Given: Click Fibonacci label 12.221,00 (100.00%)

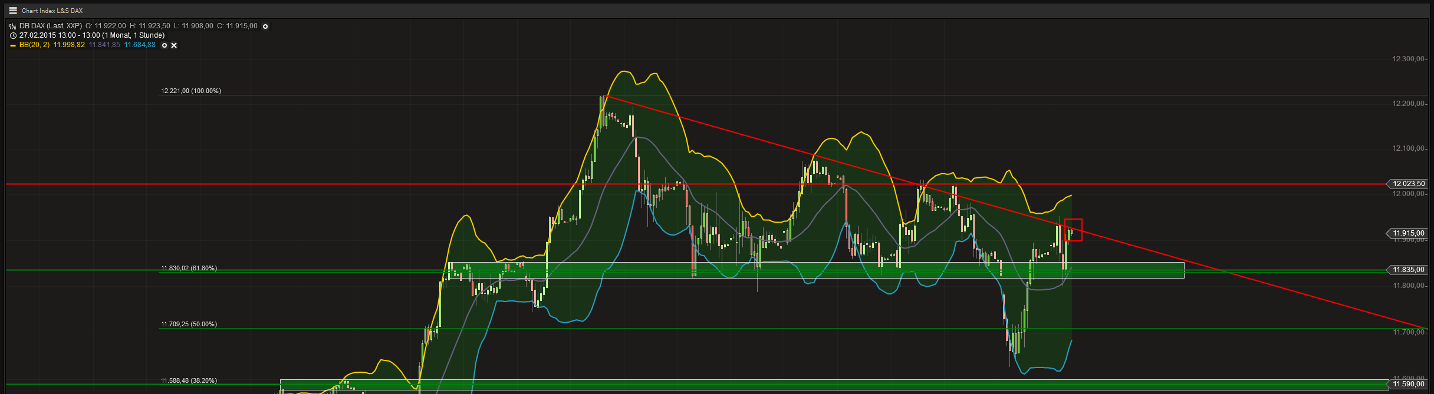Looking at the screenshot, I should point(191,91).
